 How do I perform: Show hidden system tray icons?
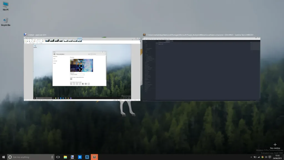click(251, 157)
